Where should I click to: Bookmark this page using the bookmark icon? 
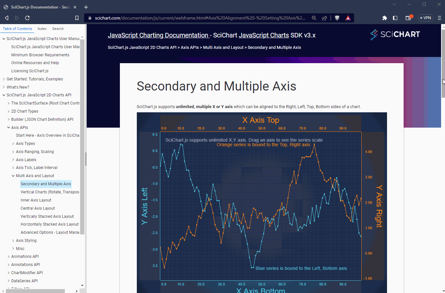[x=77, y=18]
